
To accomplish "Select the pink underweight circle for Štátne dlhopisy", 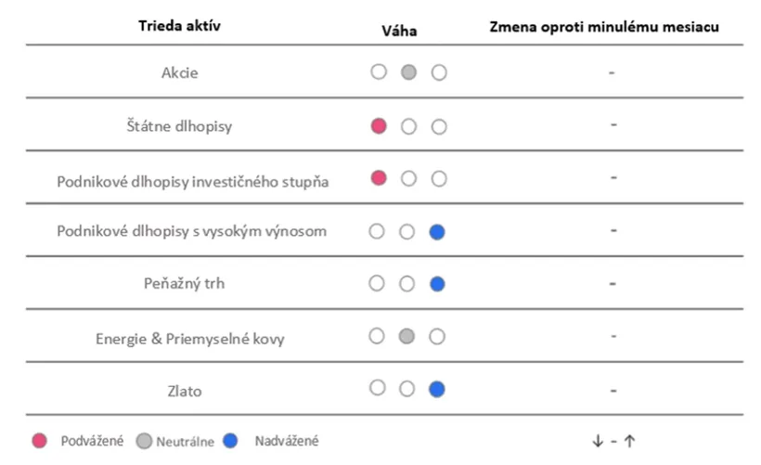I will point(379,126).
